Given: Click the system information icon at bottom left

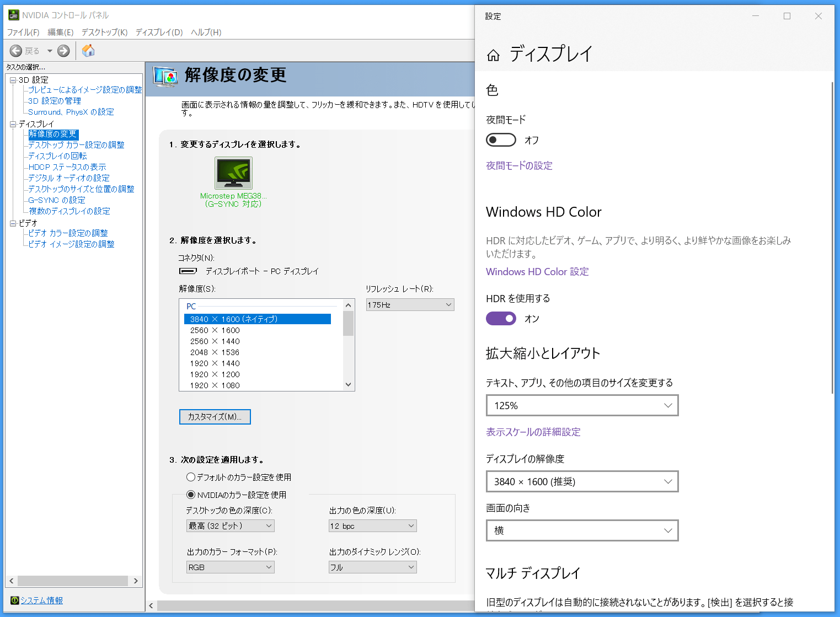Looking at the screenshot, I should click(x=15, y=600).
